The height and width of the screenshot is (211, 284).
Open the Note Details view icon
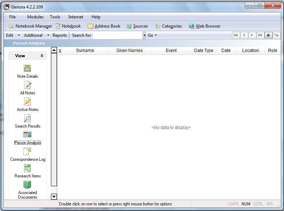coord(27,68)
